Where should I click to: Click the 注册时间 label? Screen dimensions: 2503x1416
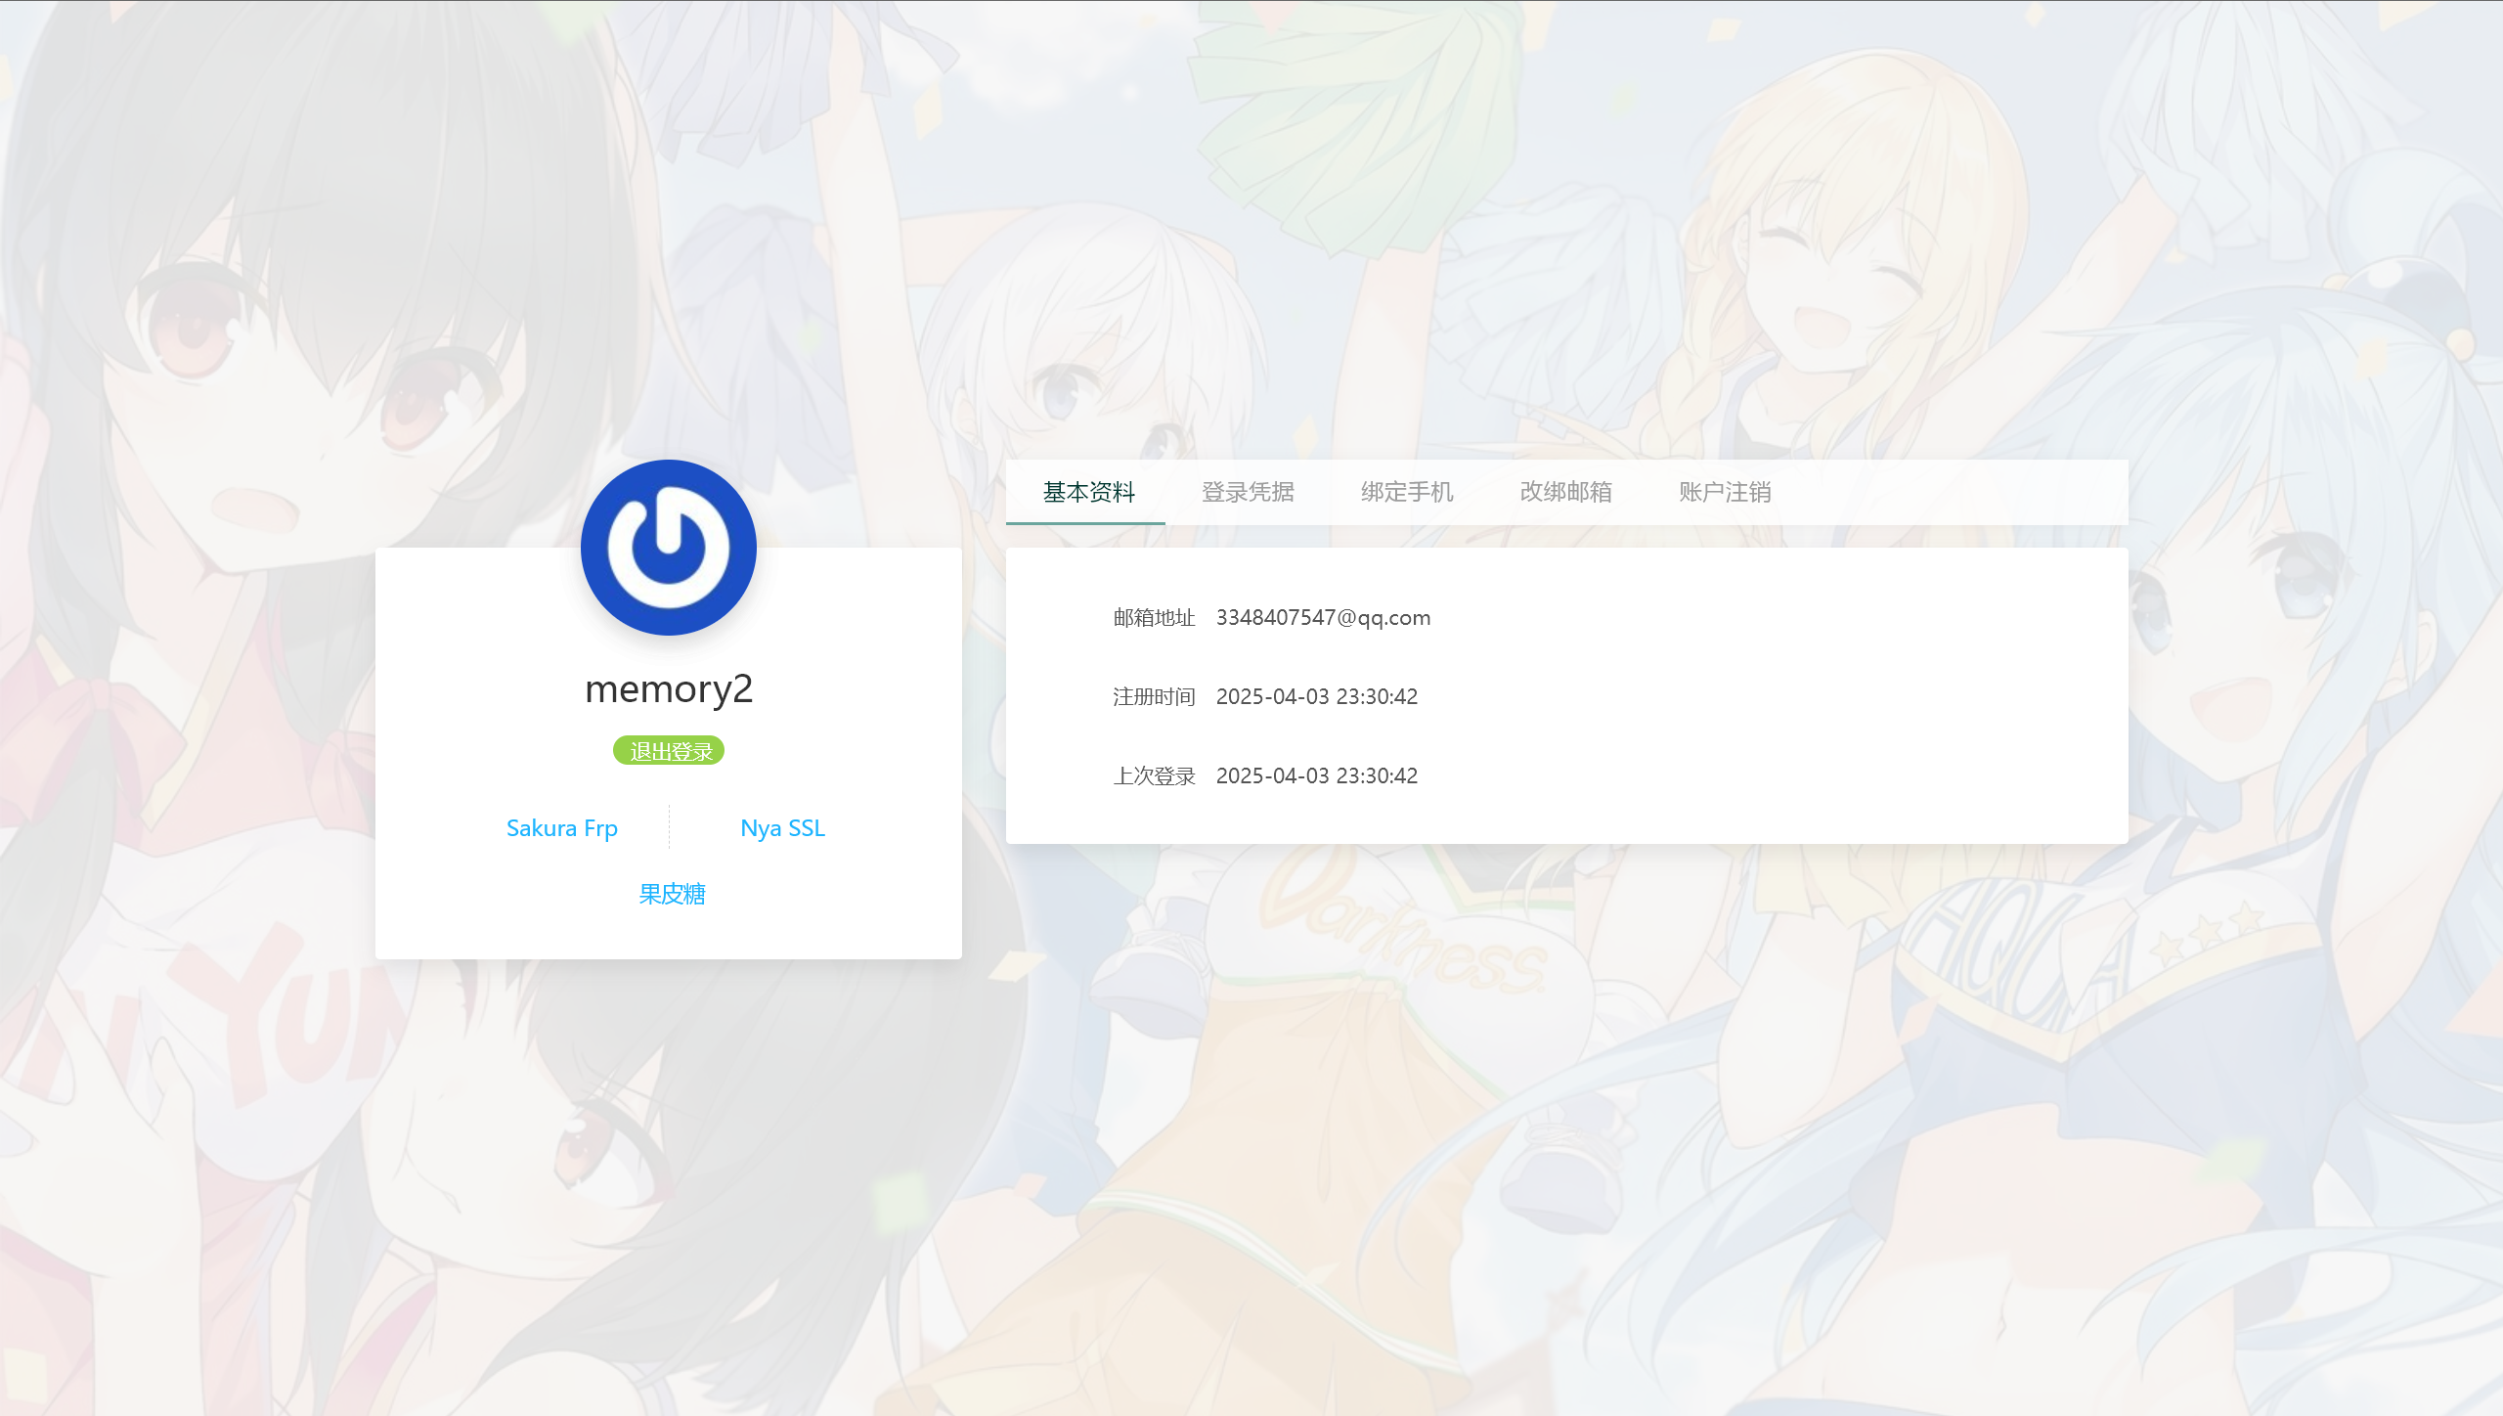coord(1154,697)
